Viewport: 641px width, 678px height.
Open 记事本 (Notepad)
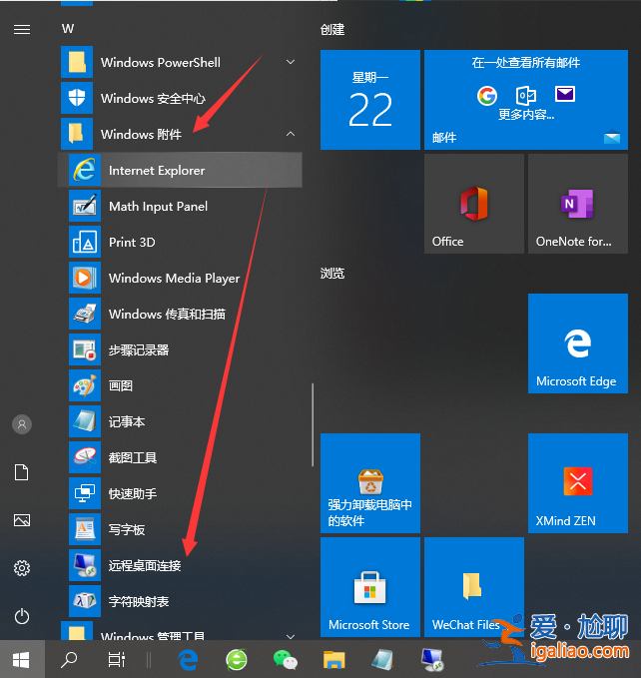[x=180, y=421]
